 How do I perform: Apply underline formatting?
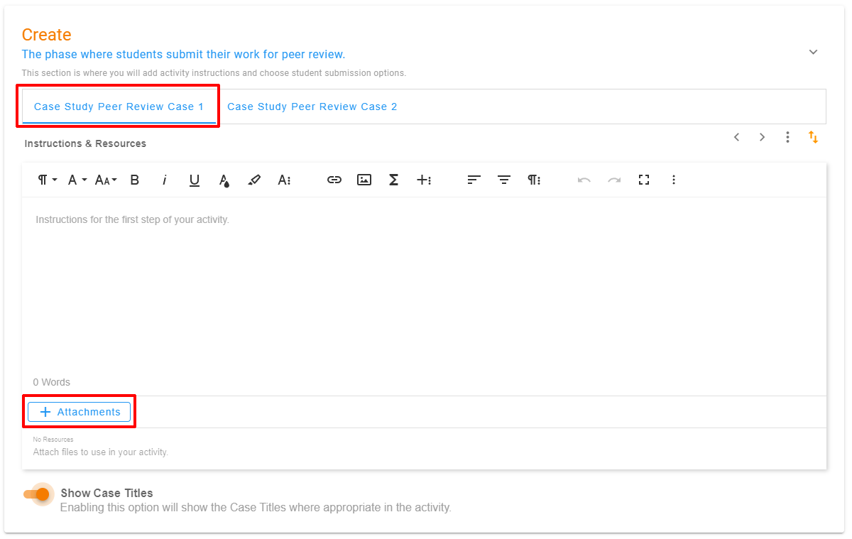(x=194, y=180)
